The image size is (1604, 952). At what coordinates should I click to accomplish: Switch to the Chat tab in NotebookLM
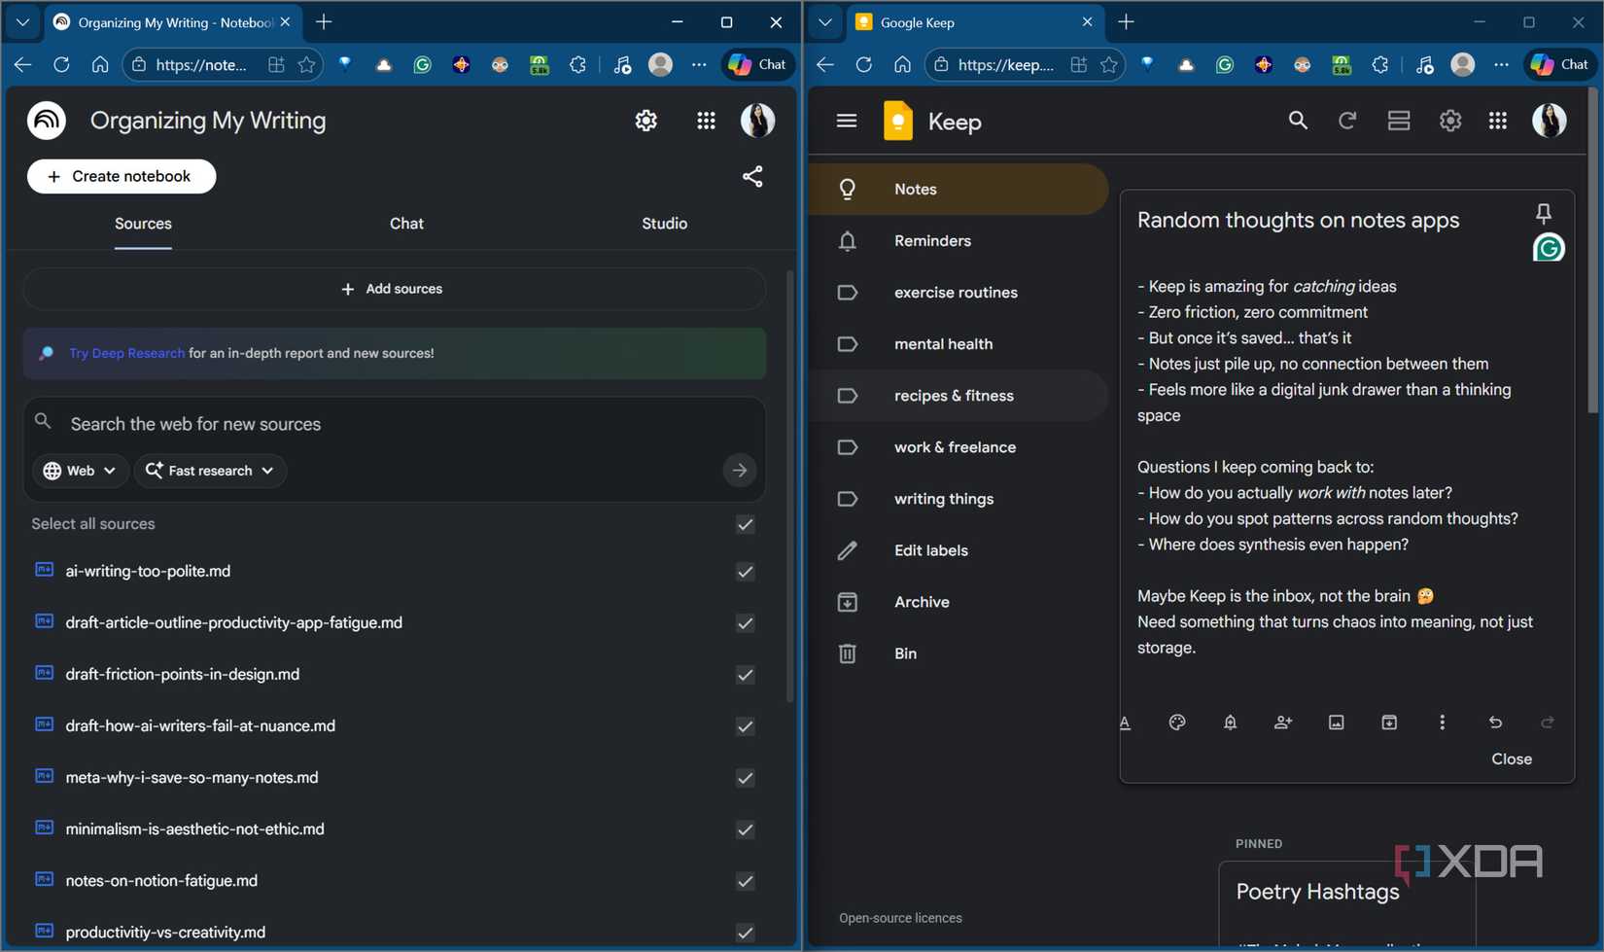(x=406, y=224)
